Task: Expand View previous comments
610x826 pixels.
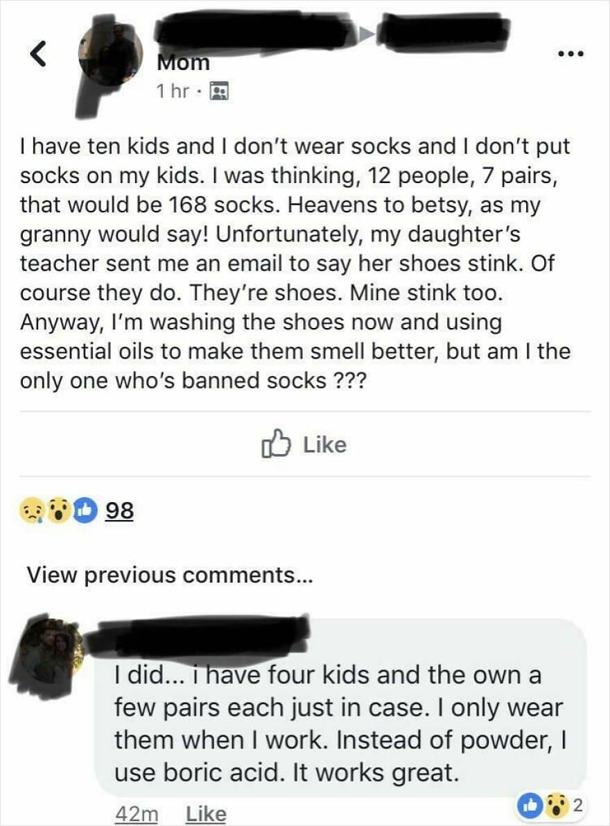Action: 170,575
